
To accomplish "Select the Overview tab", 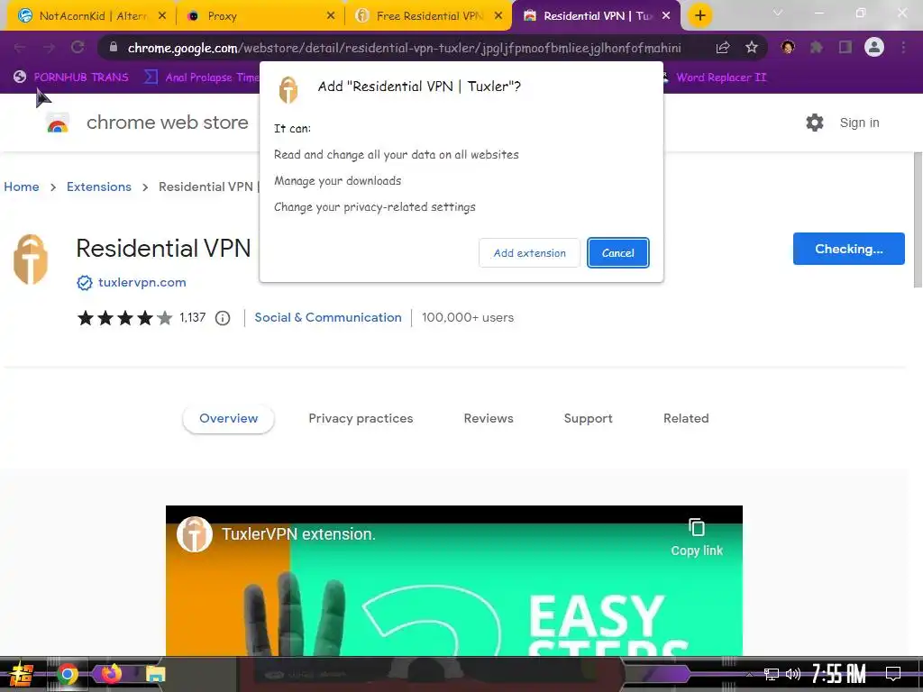I will (x=228, y=418).
